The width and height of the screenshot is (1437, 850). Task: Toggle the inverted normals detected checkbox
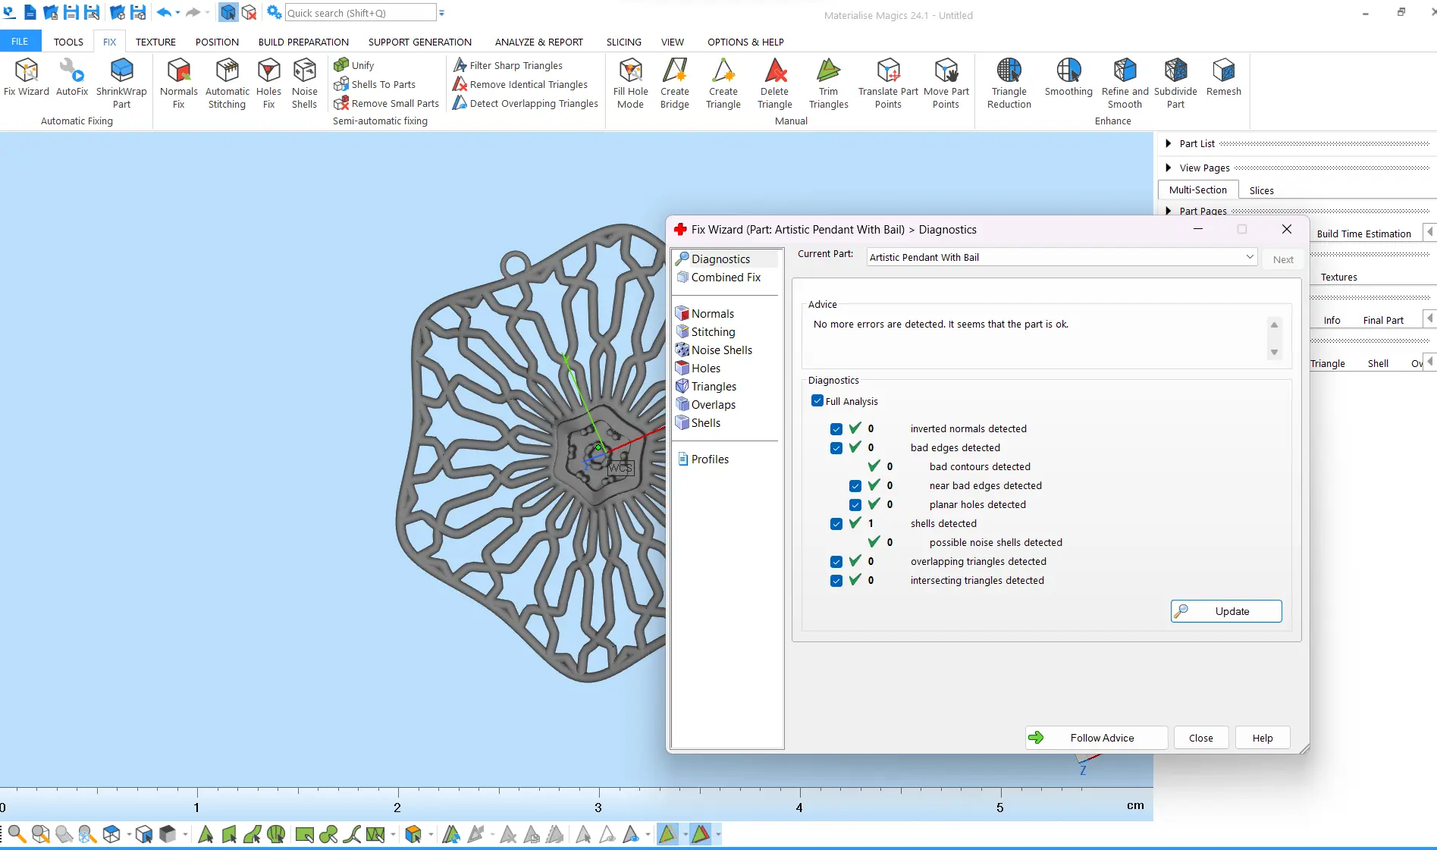tap(836, 429)
